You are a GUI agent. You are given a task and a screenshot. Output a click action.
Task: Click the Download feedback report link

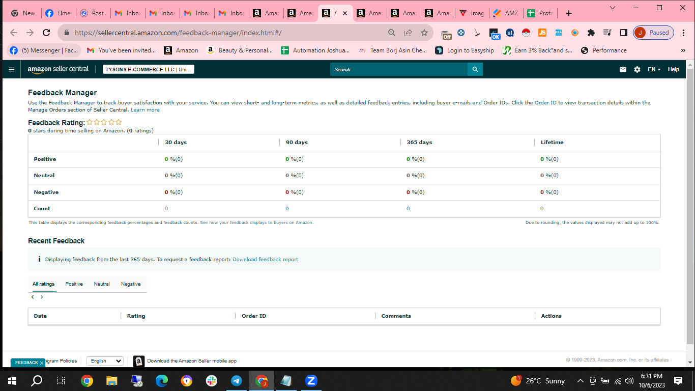pos(266,260)
